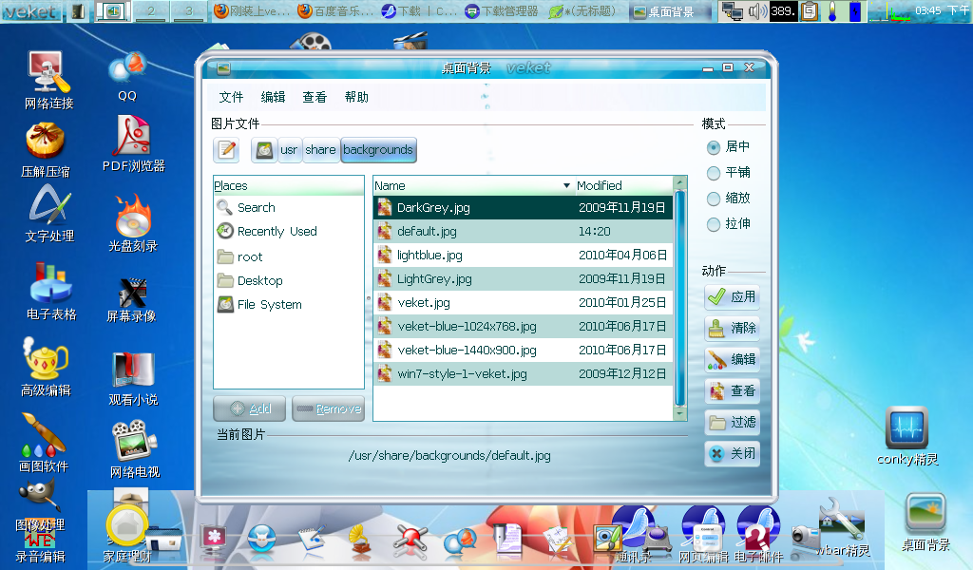Click the 过滤 filter button
Image resolution: width=973 pixels, height=570 pixels.
tap(733, 423)
